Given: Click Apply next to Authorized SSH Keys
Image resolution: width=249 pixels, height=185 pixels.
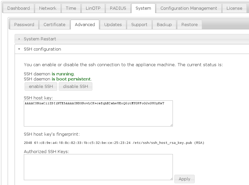Looking at the screenshot, I should (184, 179).
